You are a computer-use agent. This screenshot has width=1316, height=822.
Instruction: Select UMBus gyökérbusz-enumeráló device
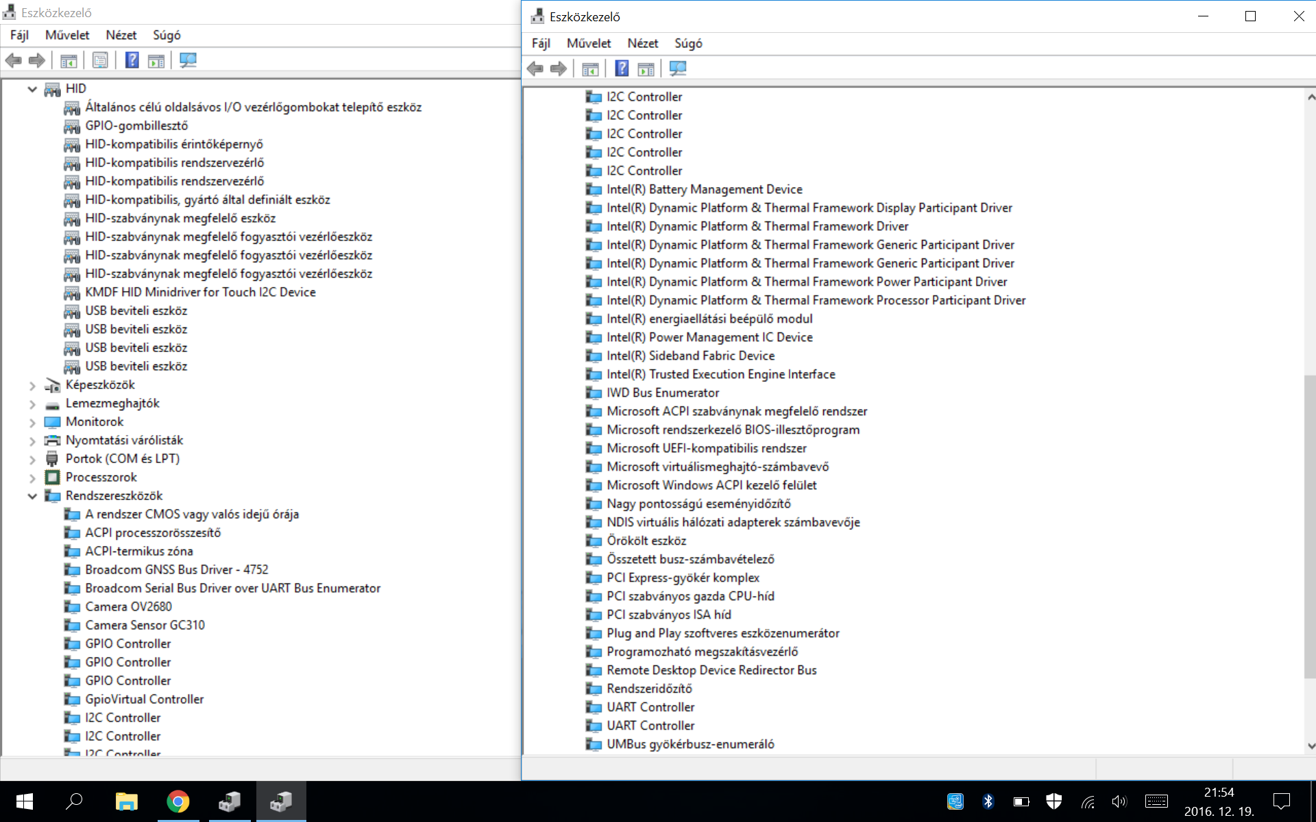690,744
